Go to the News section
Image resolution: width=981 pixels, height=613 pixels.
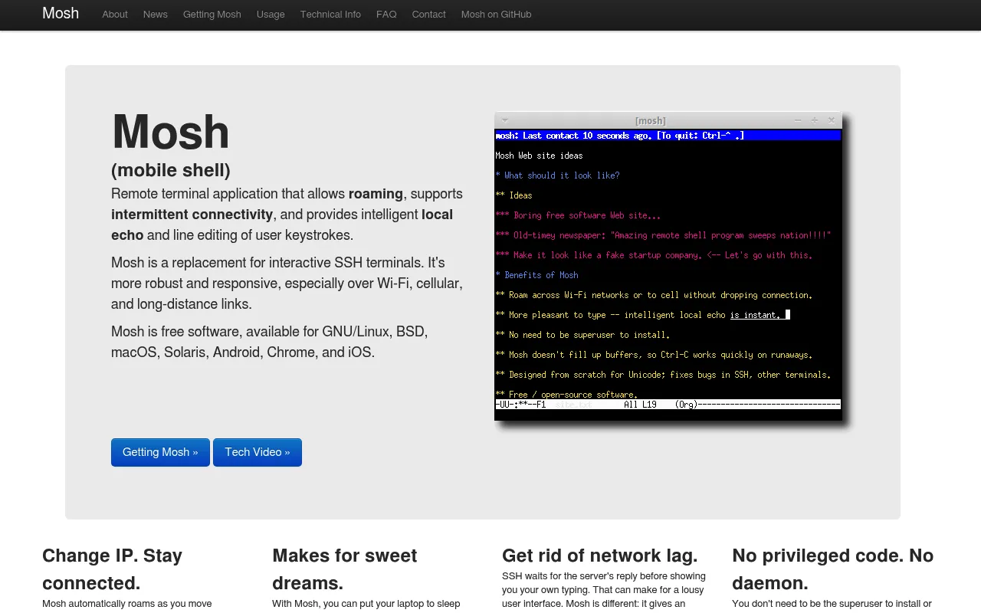[155, 15]
